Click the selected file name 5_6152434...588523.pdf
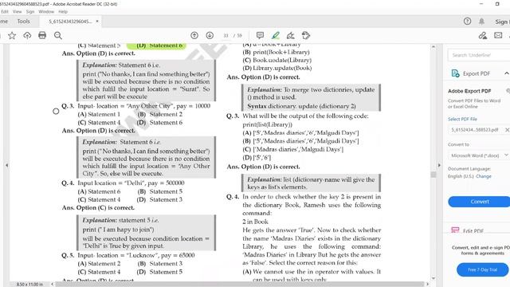The width and height of the screenshot is (510, 287). tap(475, 130)
